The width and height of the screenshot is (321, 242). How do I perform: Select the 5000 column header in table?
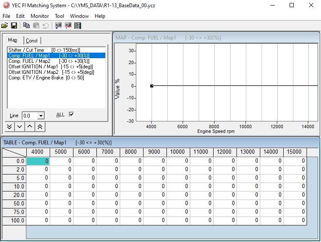tap(62, 152)
